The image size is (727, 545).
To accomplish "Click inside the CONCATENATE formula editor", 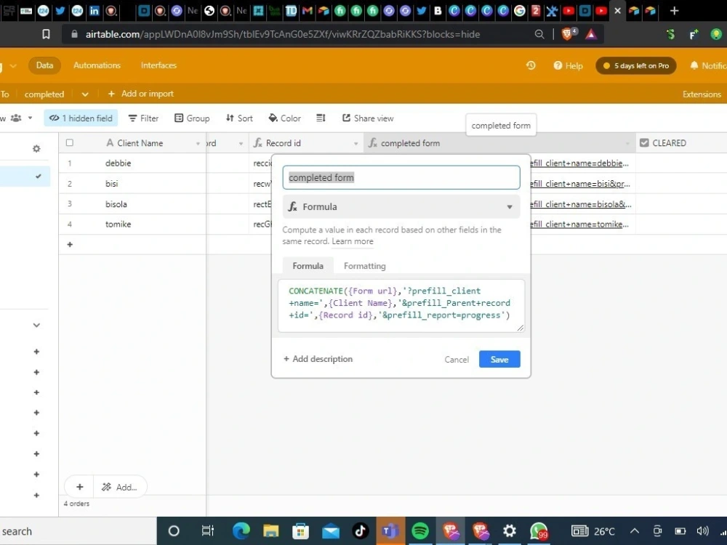I will pyautogui.click(x=401, y=305).
